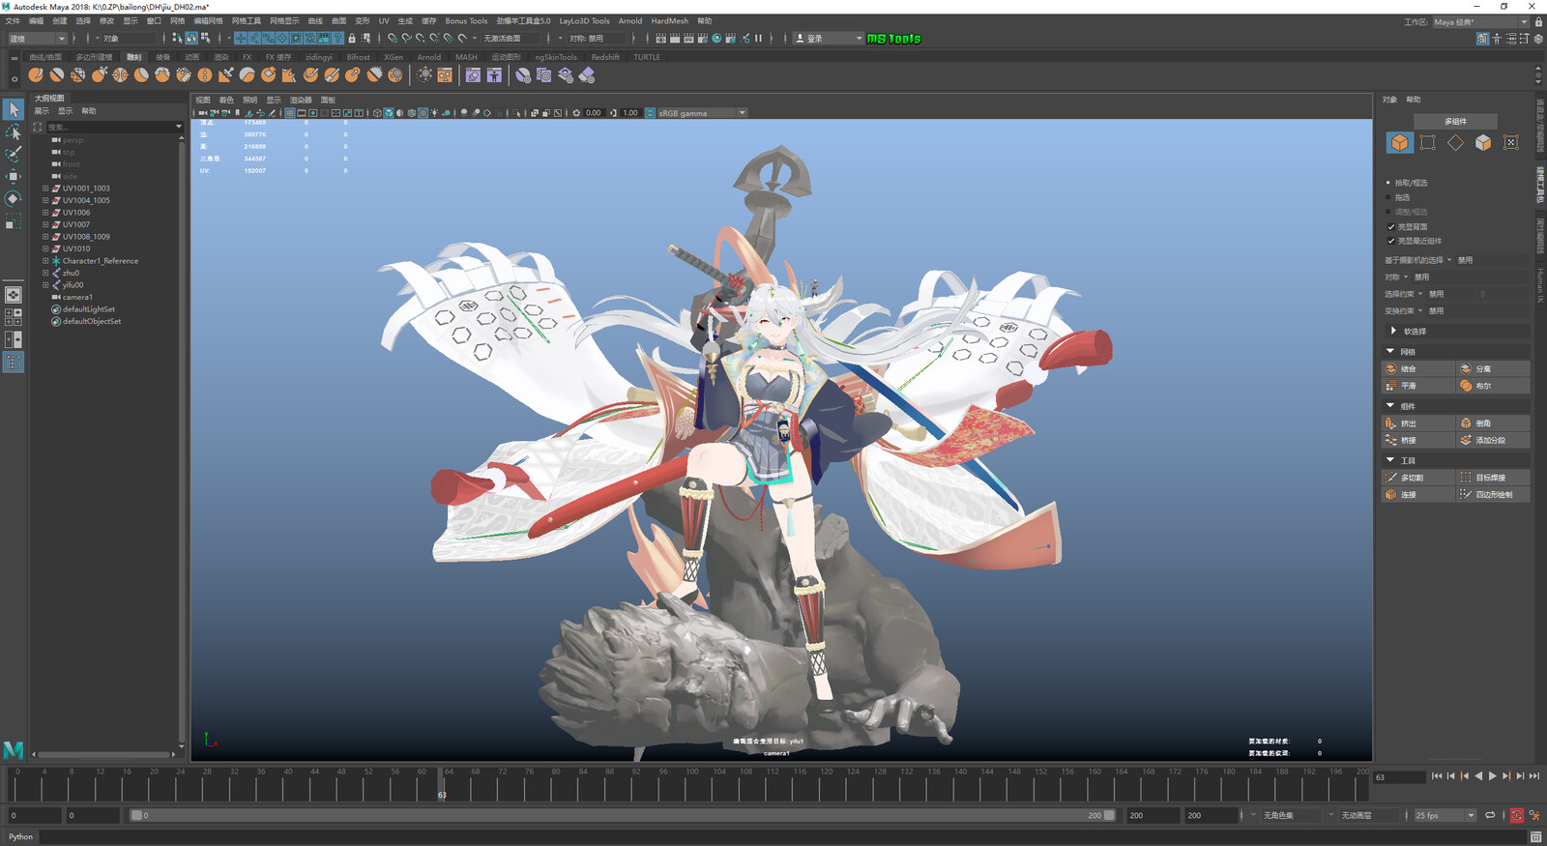The image size is (1547, 846).
Task: Click the Quad Draw (四边形绘制) tool
Action: [1493, 494]
